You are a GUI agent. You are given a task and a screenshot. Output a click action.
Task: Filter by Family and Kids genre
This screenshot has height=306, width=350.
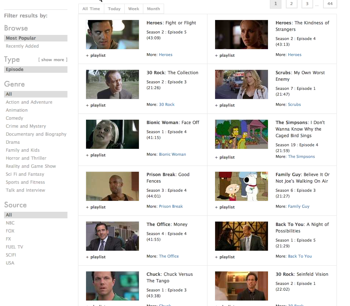point(23,150)
